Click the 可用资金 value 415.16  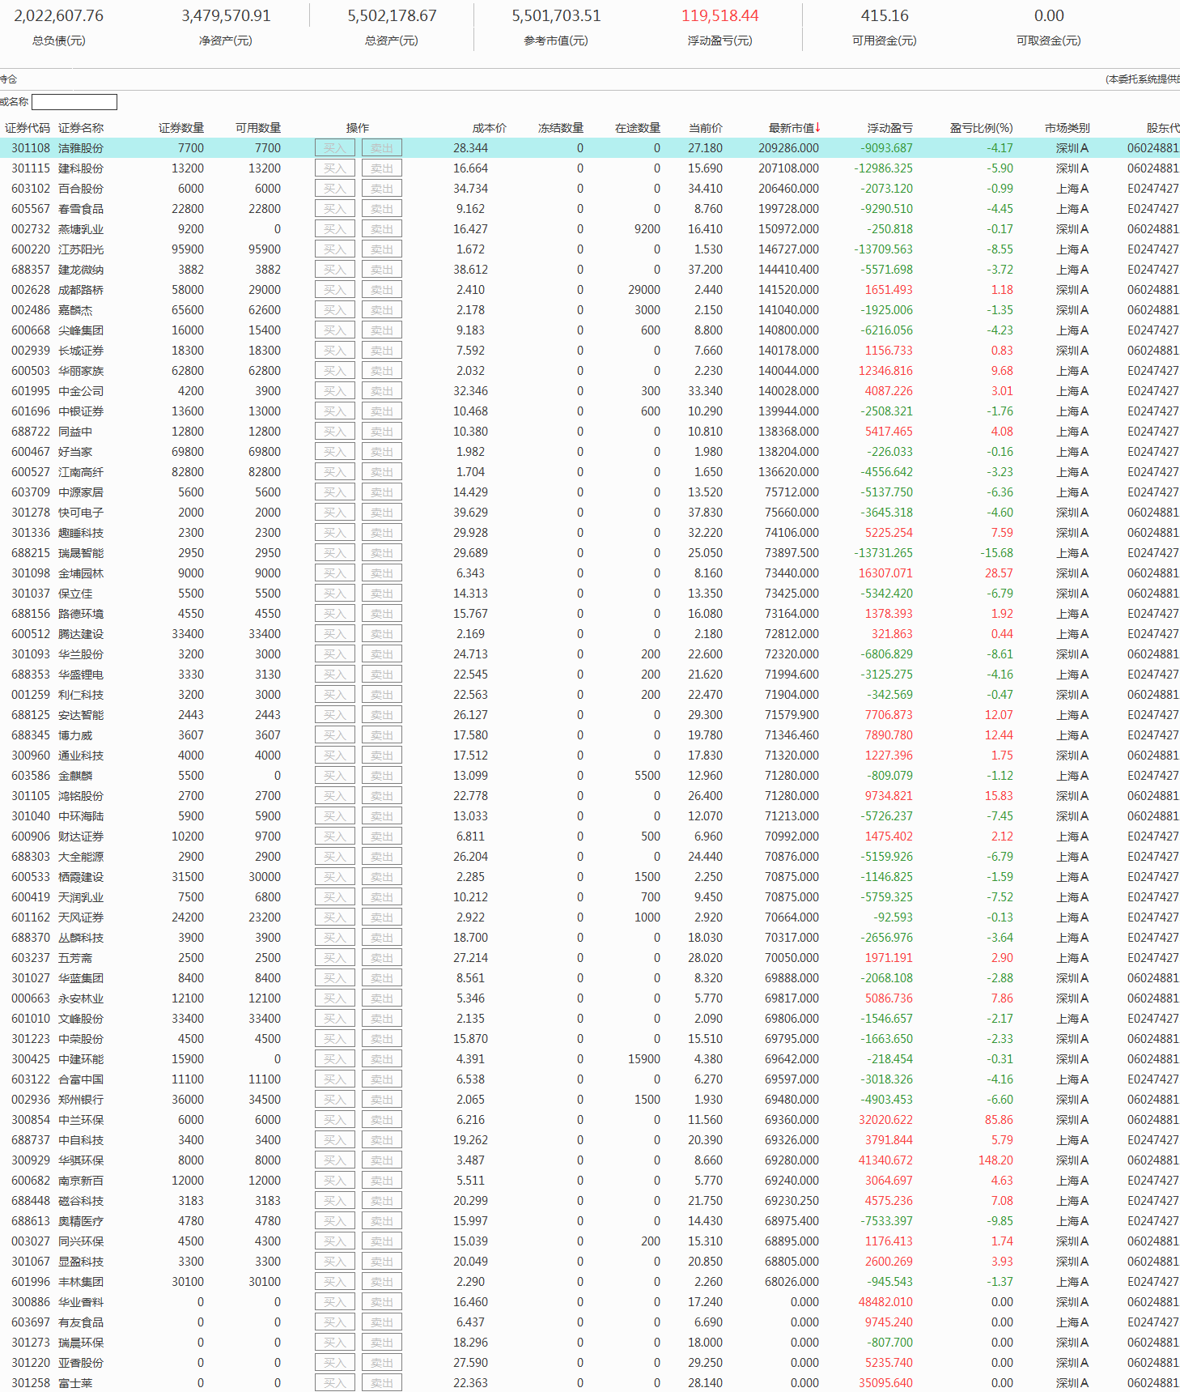point(885,15)
